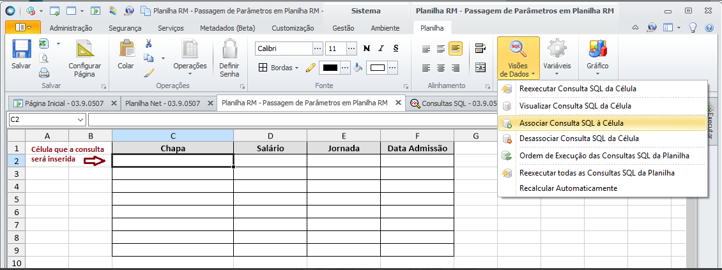Toggle underline S formatting
This screenshot has width=722, height=270.
click(396, 49)
